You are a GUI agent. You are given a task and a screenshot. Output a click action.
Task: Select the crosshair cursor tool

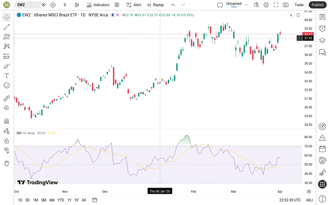coord(7,17)
